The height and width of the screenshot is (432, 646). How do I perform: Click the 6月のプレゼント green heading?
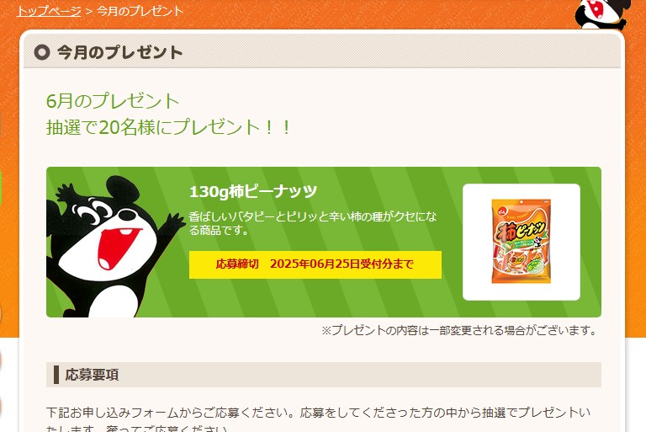(x=113, y=101)
